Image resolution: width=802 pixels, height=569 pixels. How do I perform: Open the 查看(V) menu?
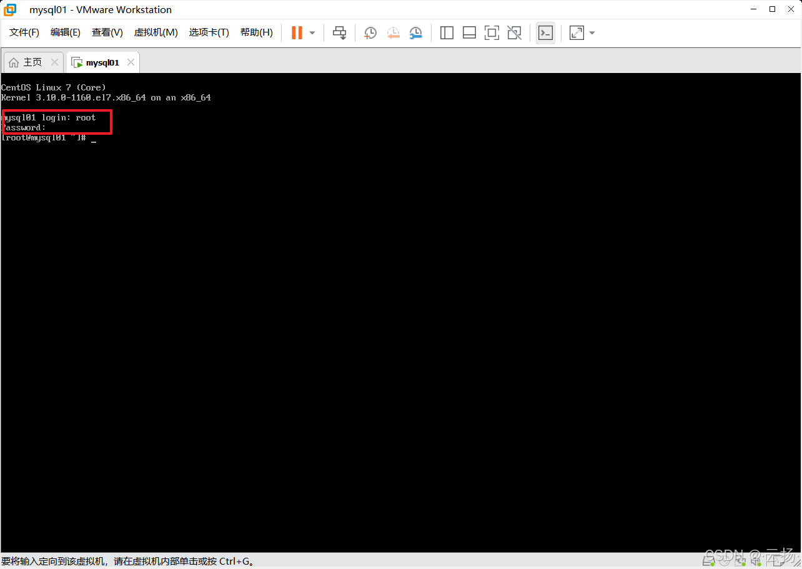(107, 32)
